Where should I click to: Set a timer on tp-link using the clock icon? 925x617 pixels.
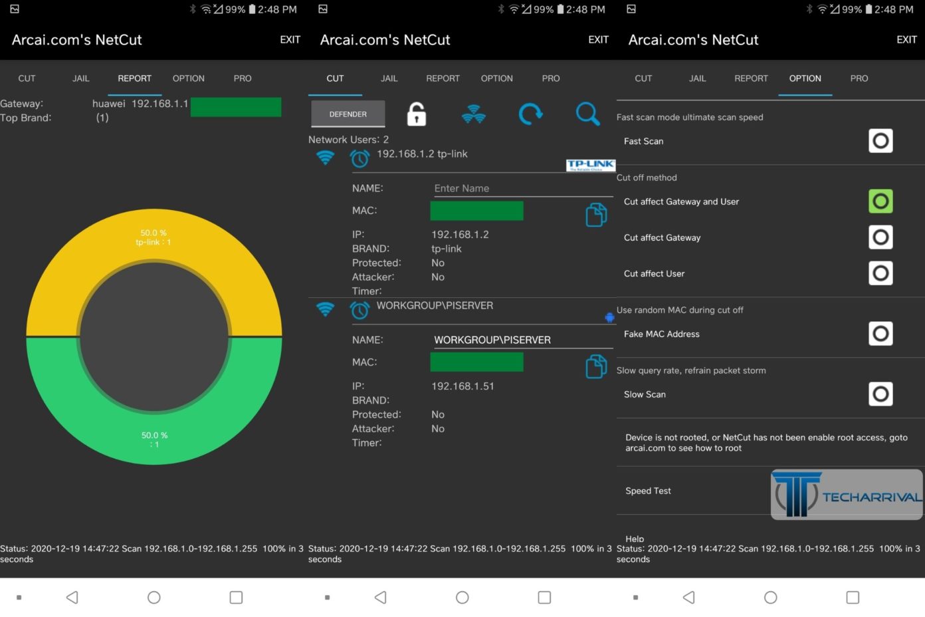360,158
